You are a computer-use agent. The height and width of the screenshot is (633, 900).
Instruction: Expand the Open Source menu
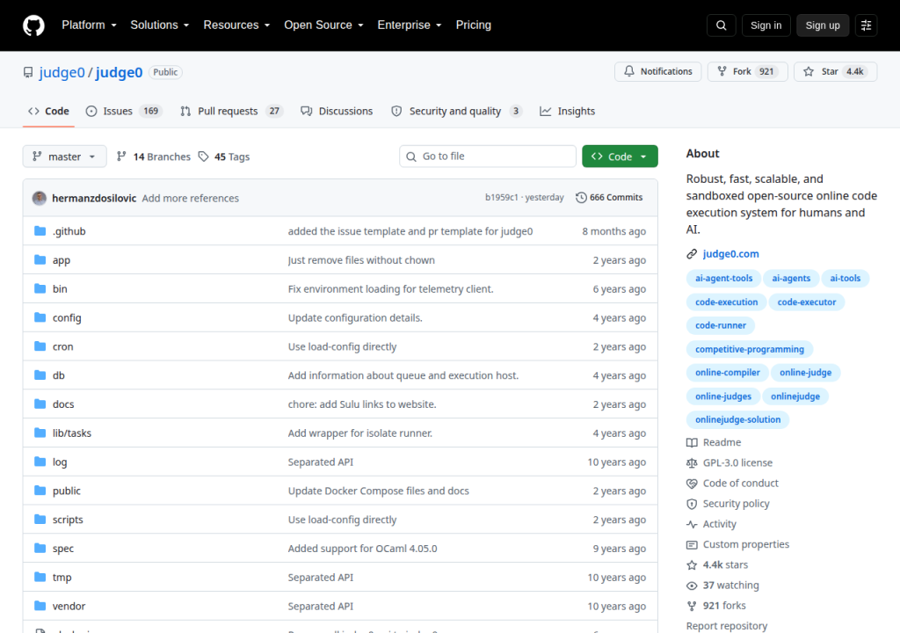click(x=323, y=25)
